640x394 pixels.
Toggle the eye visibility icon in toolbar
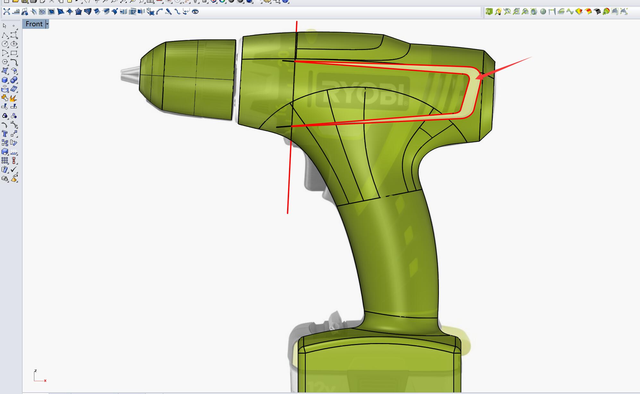pos(195,12)
